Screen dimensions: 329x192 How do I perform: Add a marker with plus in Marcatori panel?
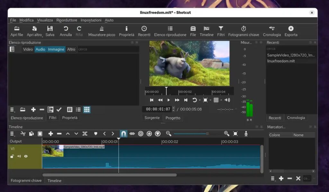tap(281, 179)
